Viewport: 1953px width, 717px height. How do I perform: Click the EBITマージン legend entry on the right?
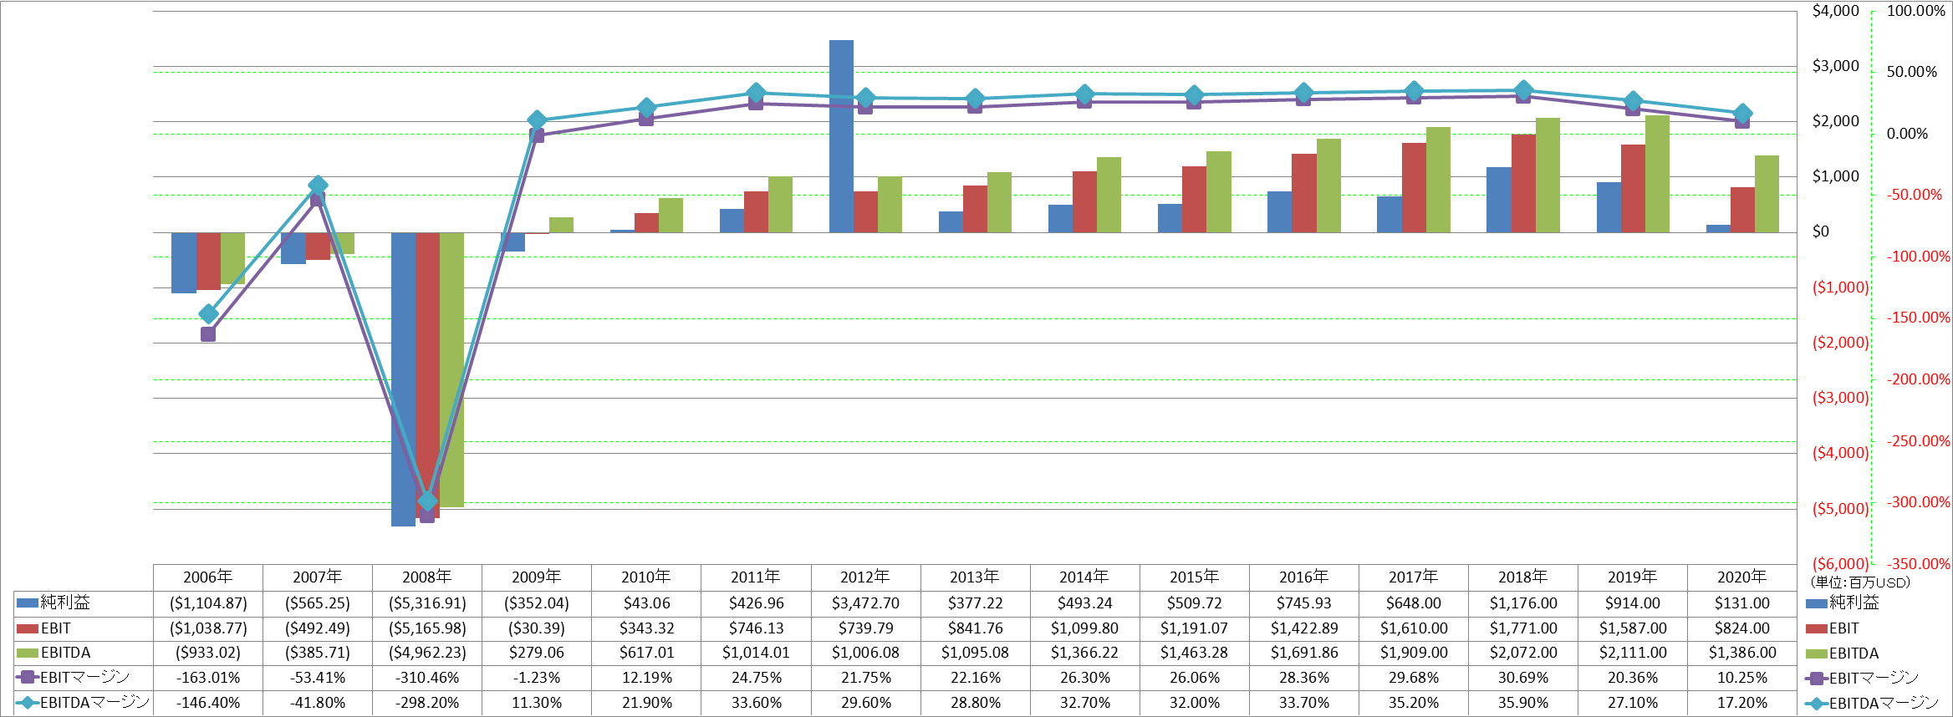click(1862, 679)
